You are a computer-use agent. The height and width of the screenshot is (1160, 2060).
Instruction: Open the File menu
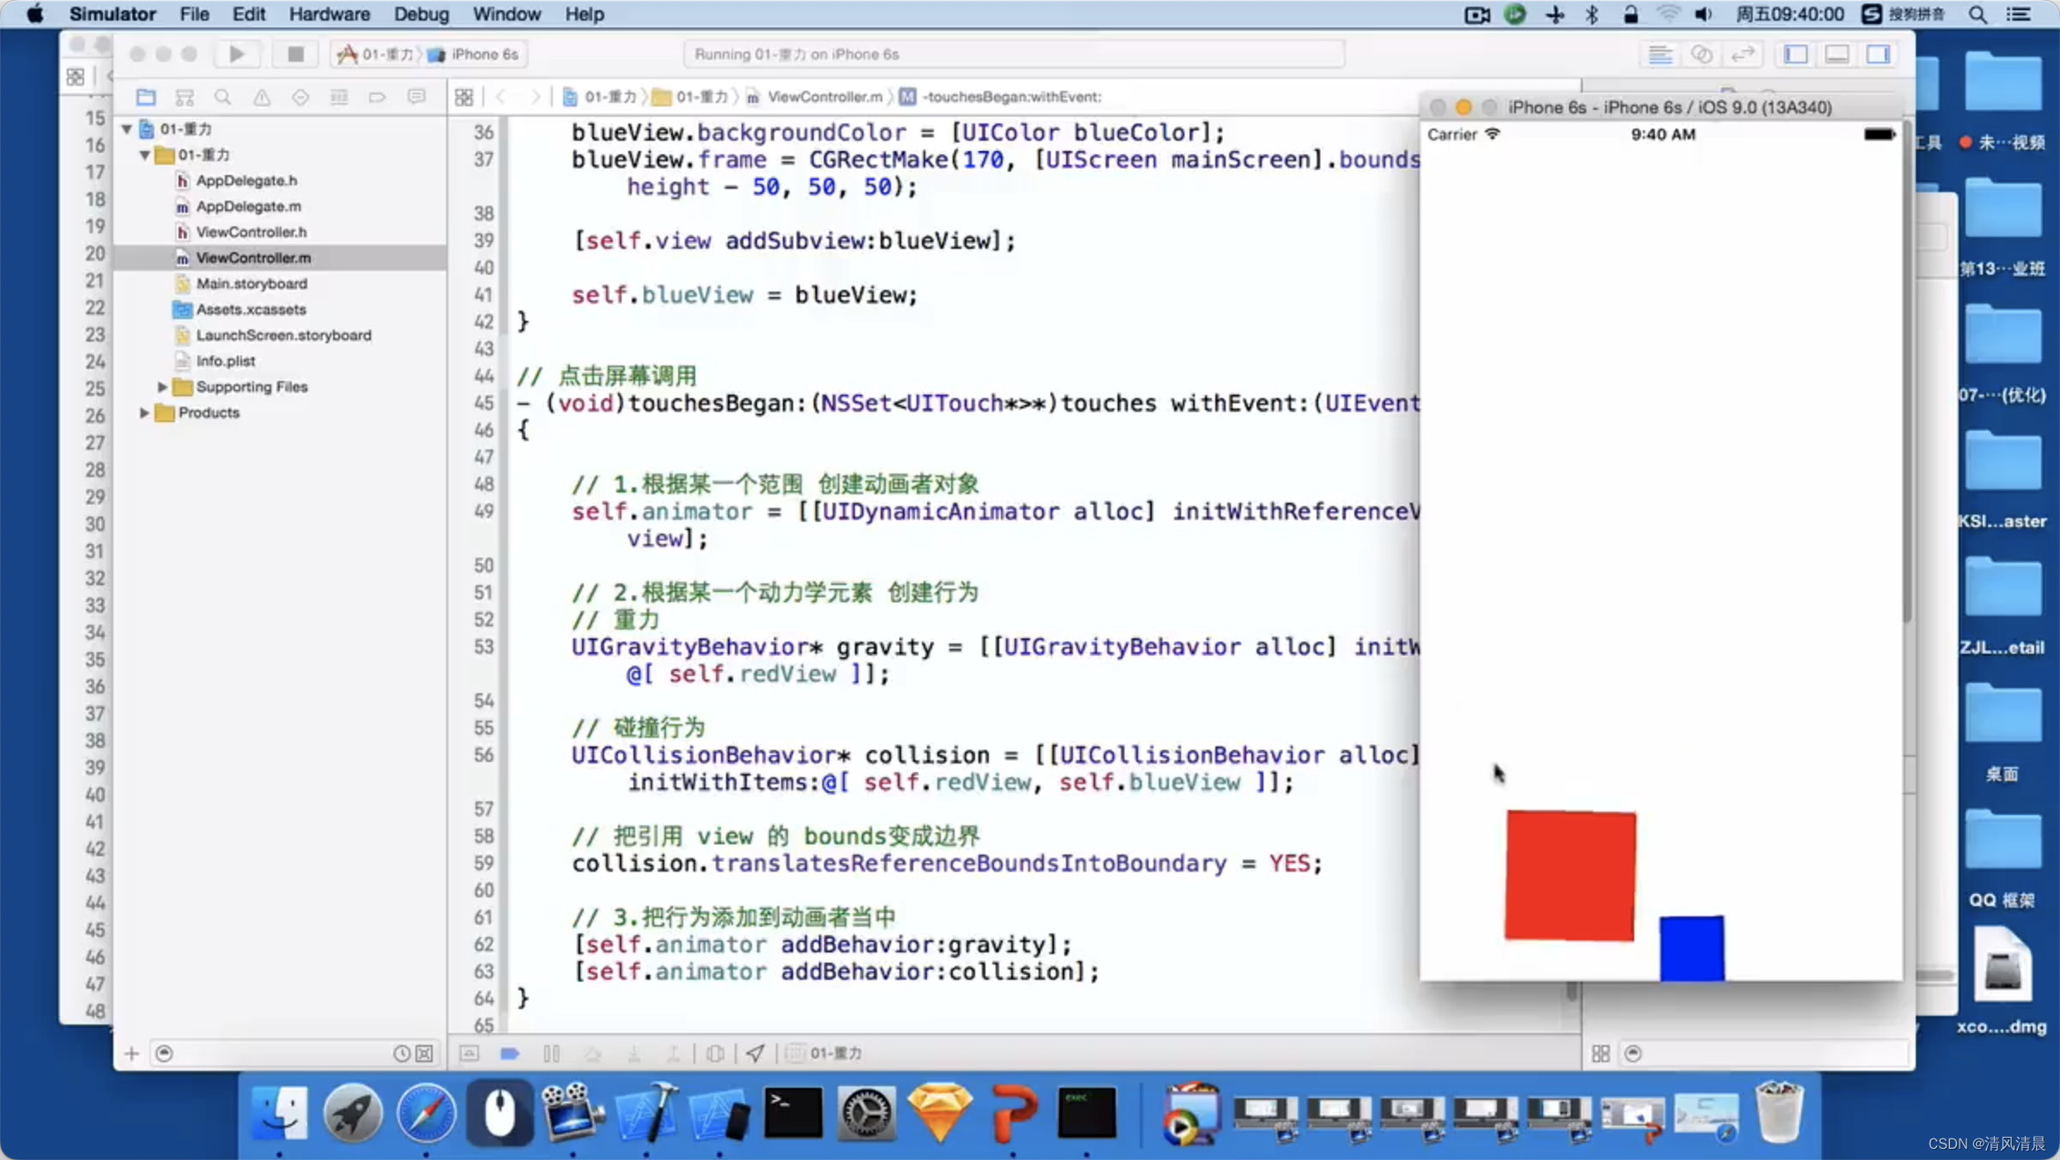194,14
